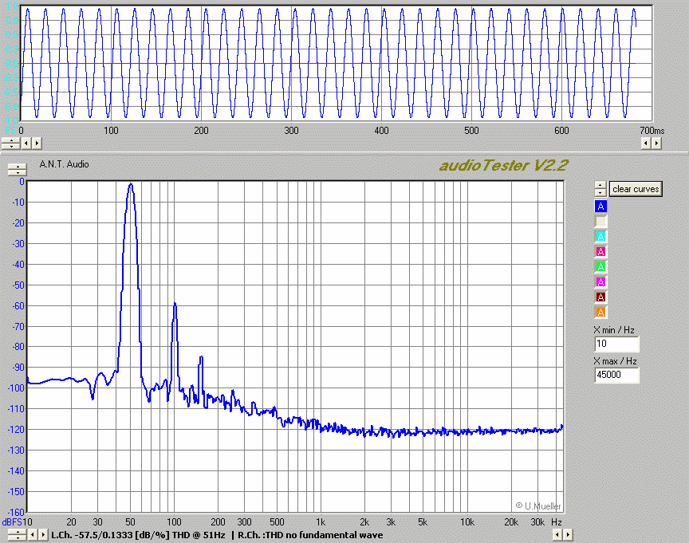
Task: Toggle the red-pink curve A slot
Action: (601, 252)
